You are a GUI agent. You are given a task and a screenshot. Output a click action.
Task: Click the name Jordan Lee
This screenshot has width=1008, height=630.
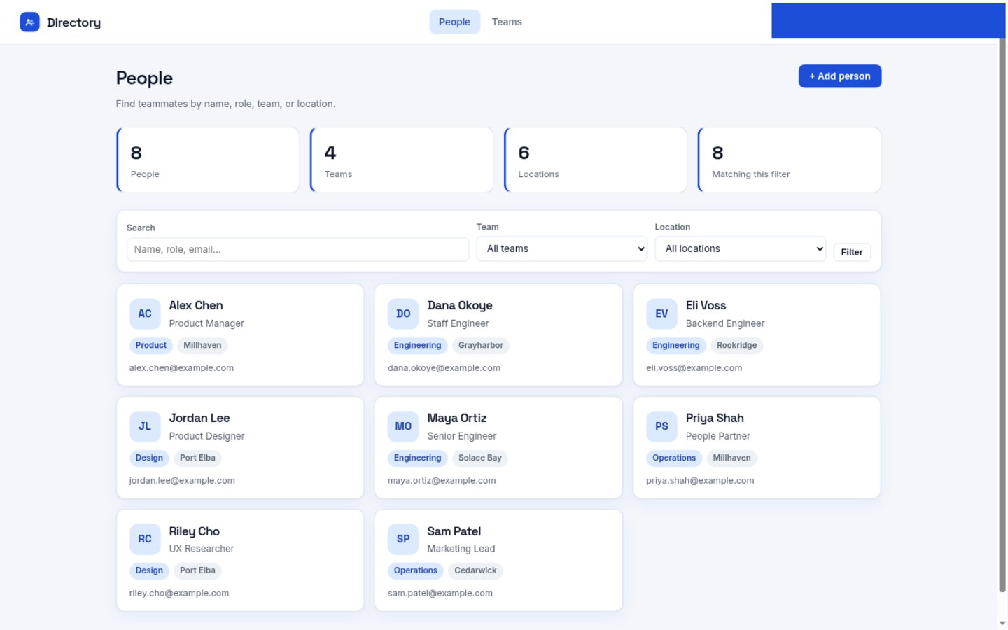[199, 418]
